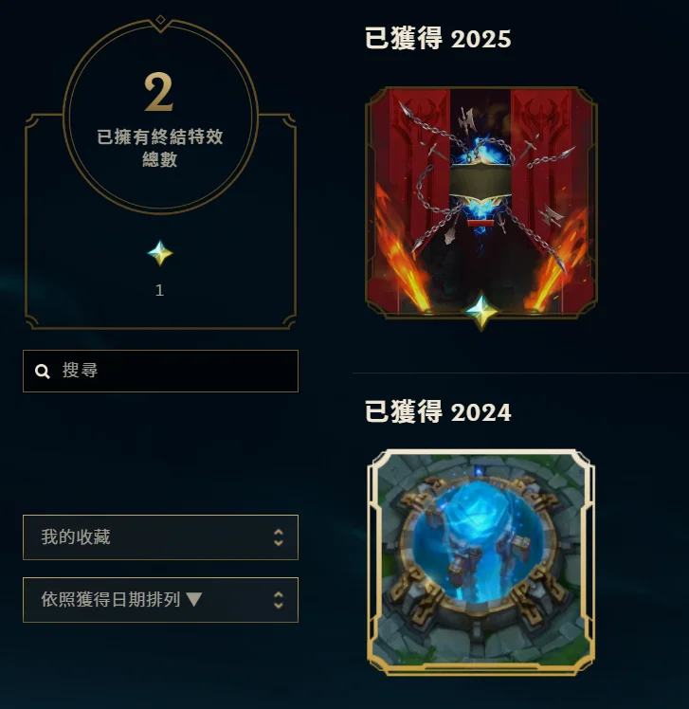Click the blue nexus crystal in the 2024 card
This screenshot has height=709, width=689.
point(480,540)
